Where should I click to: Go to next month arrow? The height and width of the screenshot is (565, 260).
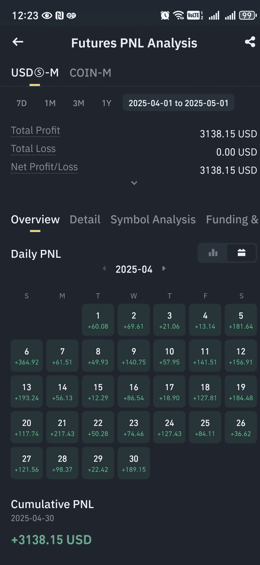pyautogui.click(x=164, y=268)
